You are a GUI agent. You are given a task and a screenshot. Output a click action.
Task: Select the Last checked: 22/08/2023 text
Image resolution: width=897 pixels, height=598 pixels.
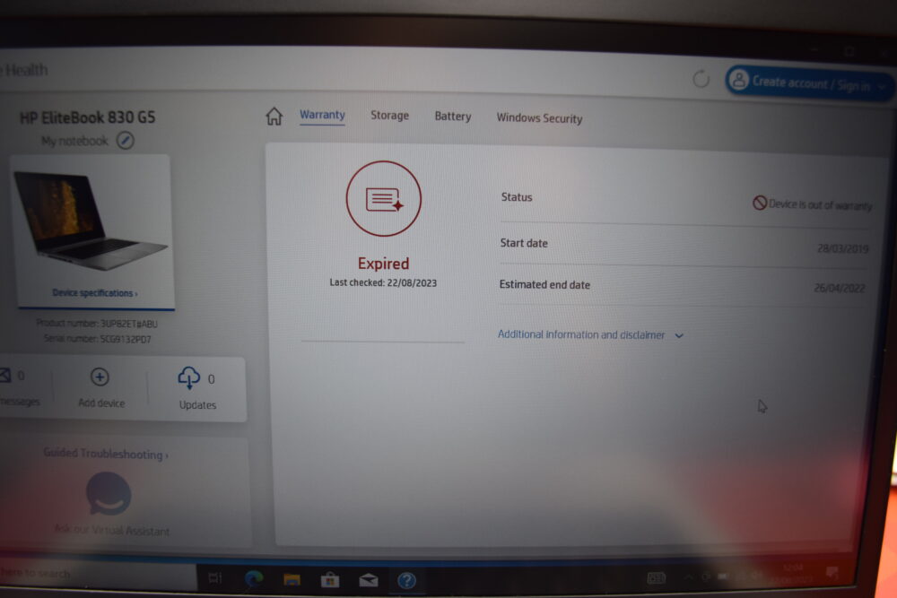[383, 282]
